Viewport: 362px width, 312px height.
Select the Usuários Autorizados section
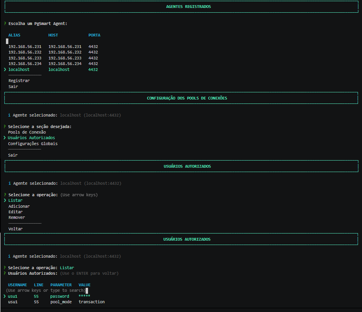click(x=31, y=138)
